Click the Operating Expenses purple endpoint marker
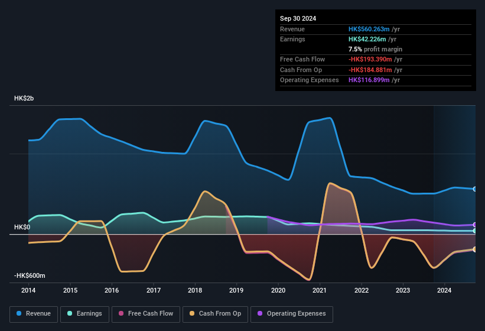Viewport: 485px width, 331px height. tap(475, 225)
